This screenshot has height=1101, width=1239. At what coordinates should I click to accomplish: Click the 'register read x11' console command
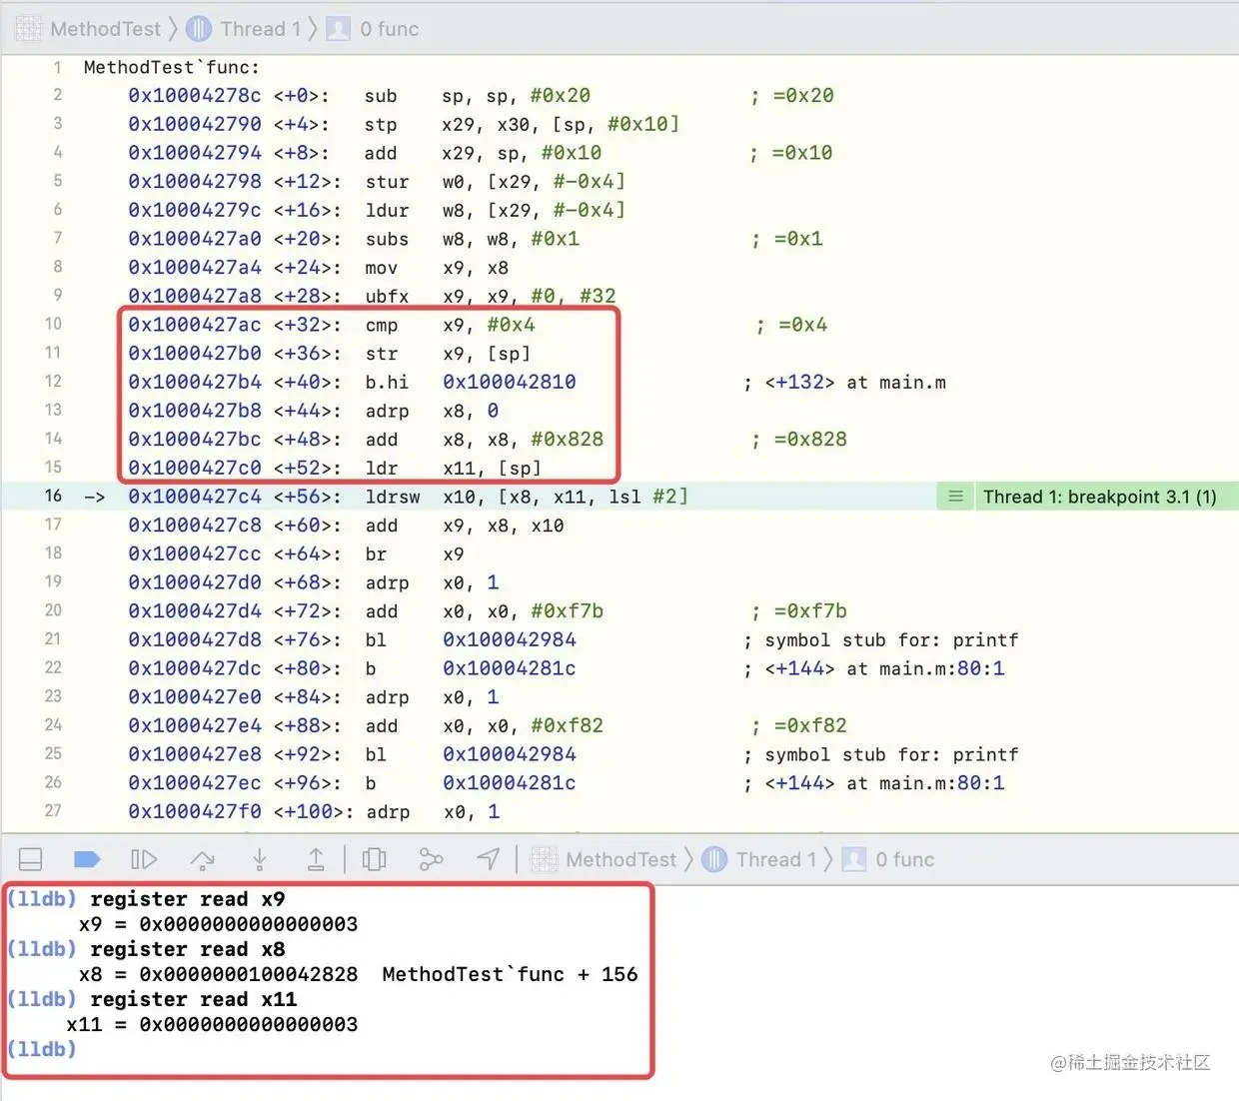tap(194, 999)
